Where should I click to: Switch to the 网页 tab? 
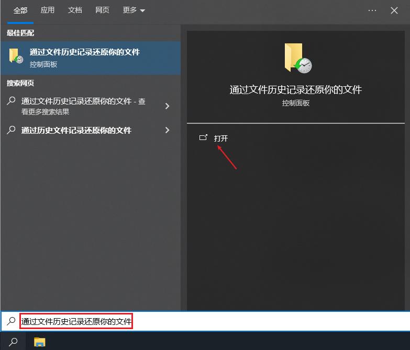click(x=102, y=10)
